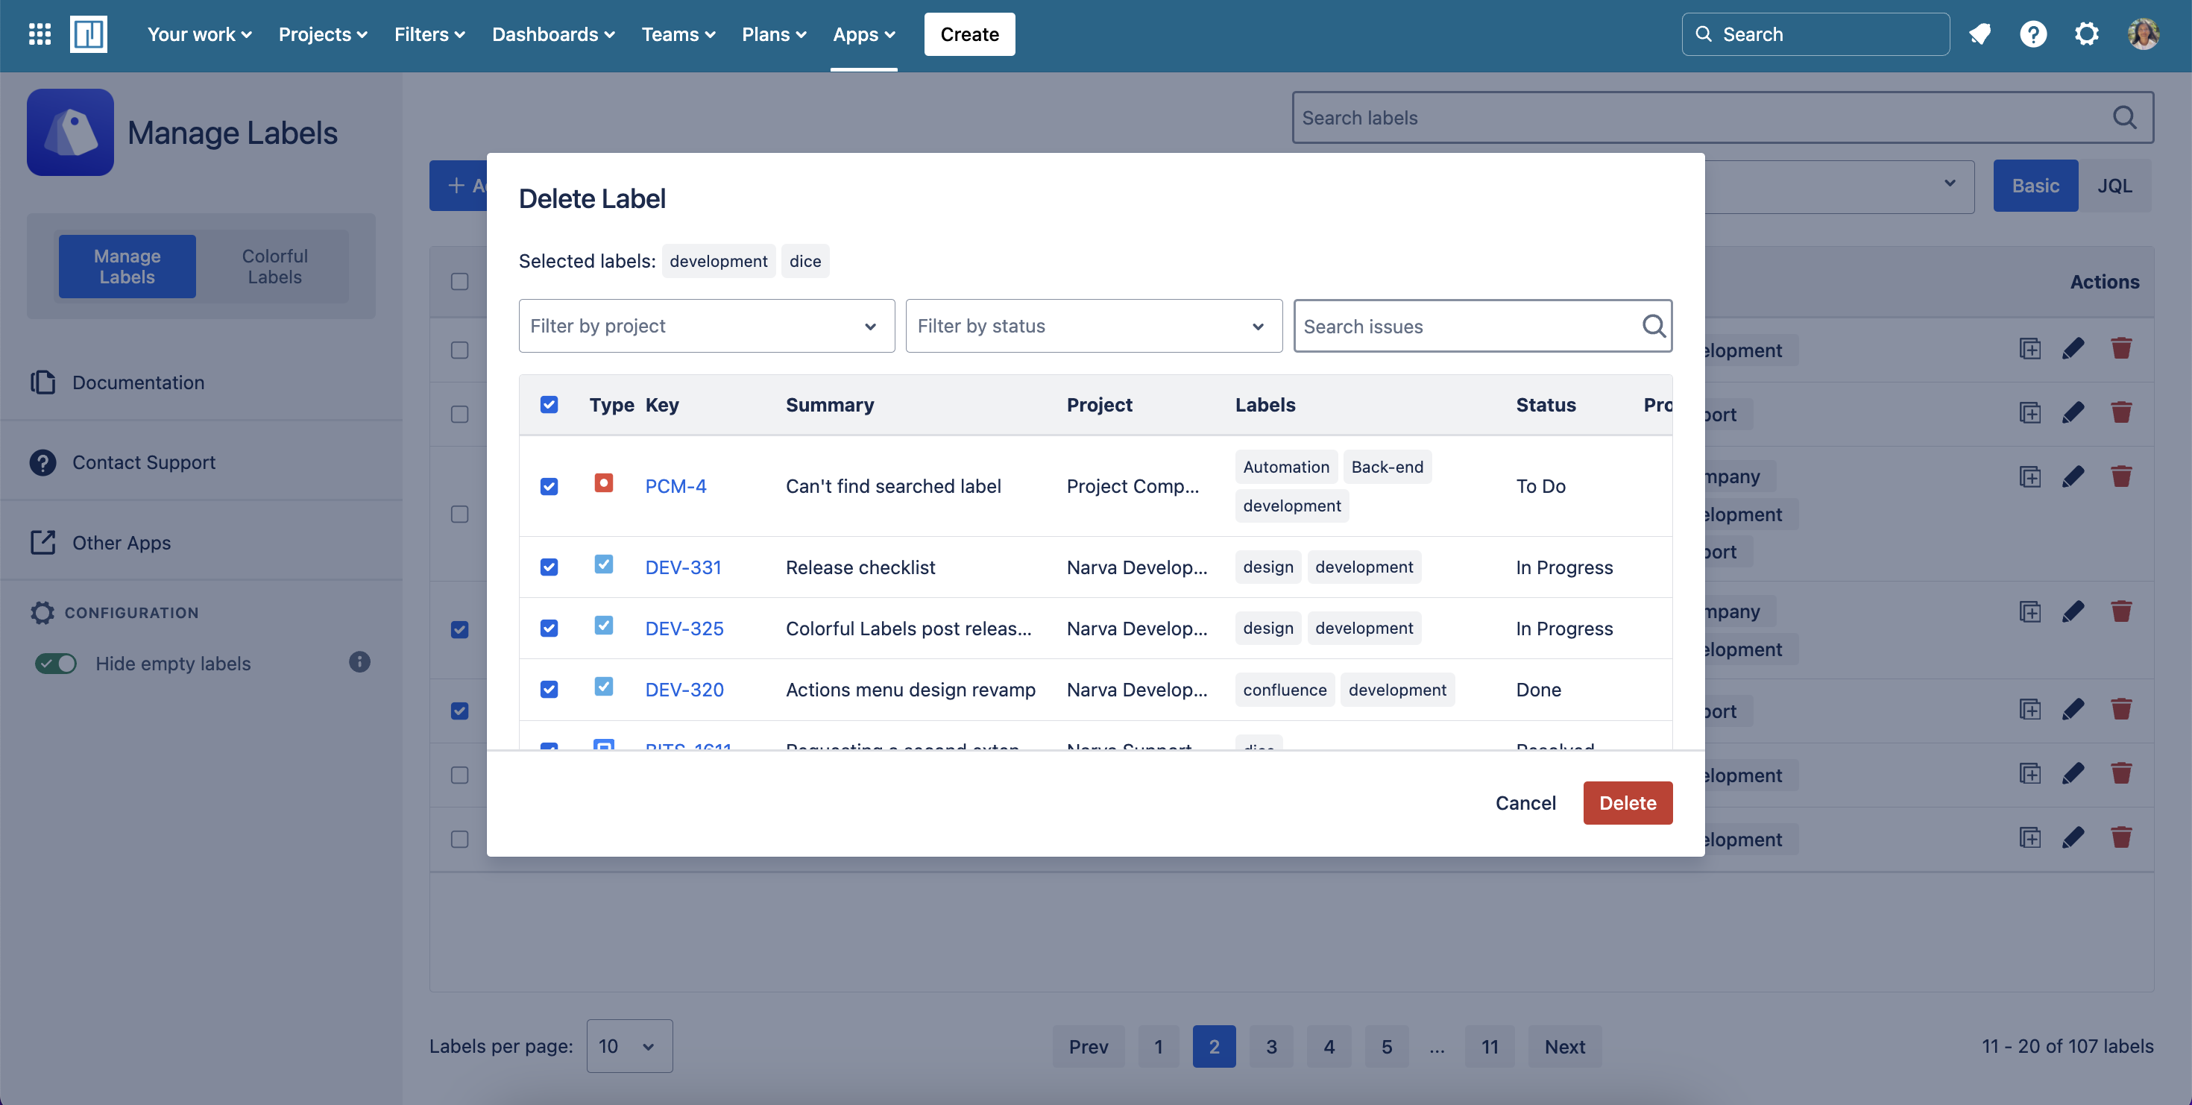This screenshot has height=1105, width=2192.
Task: Open the DEV-325 issue link
Action: click(683, 628)
